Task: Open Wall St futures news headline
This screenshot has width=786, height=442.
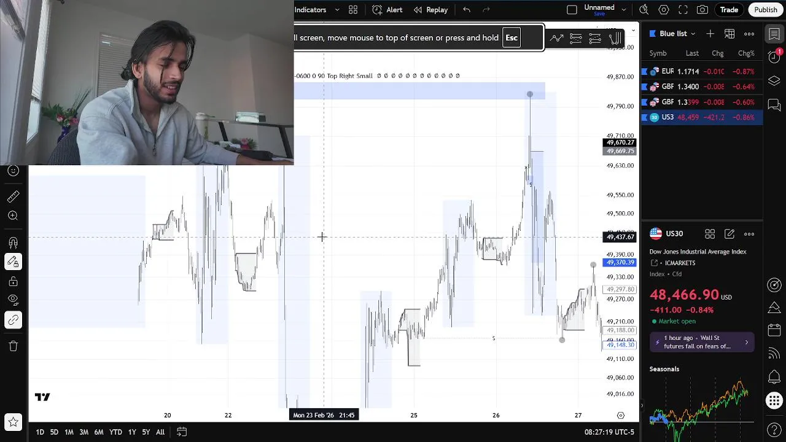Action: (702, 342)
